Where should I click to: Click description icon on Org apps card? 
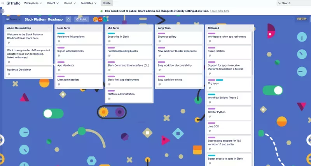(x=210, y=88)
